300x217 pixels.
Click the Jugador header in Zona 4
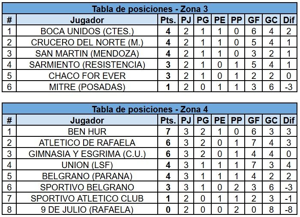[x=87, y=121]
